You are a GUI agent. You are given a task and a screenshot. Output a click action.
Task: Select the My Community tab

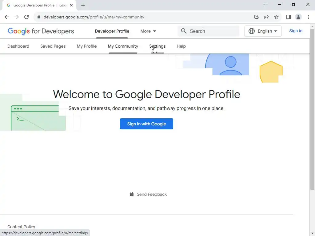(x=123, y=46)
